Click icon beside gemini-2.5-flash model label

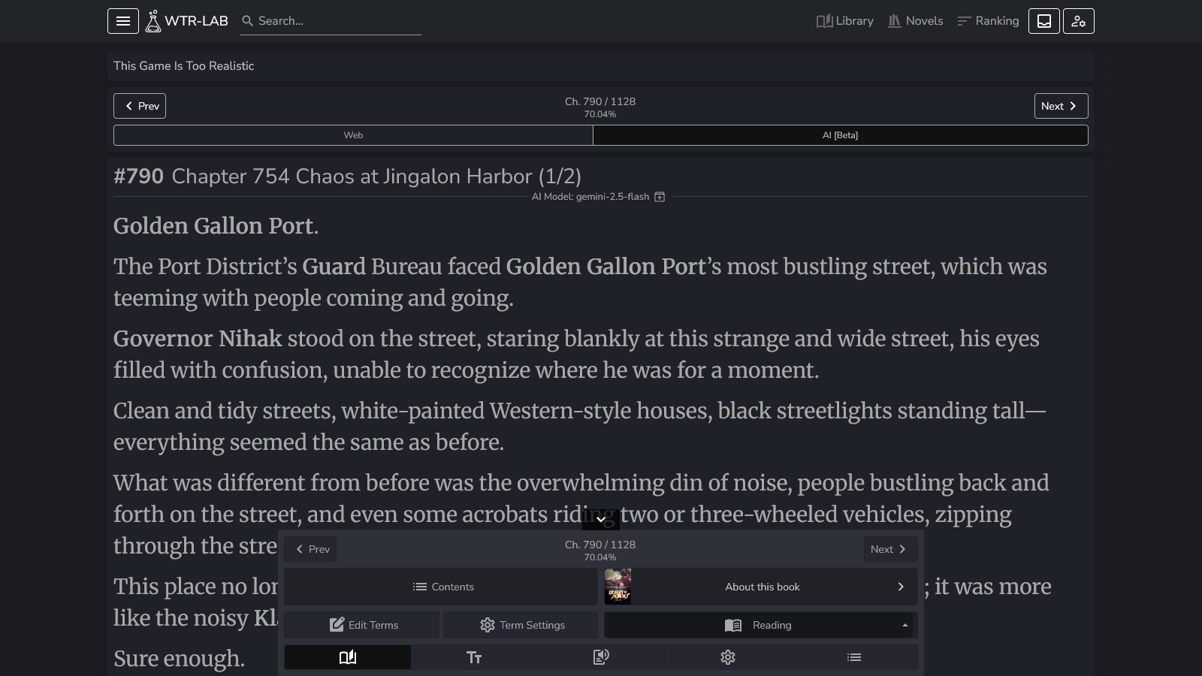[x=660, y=197]
